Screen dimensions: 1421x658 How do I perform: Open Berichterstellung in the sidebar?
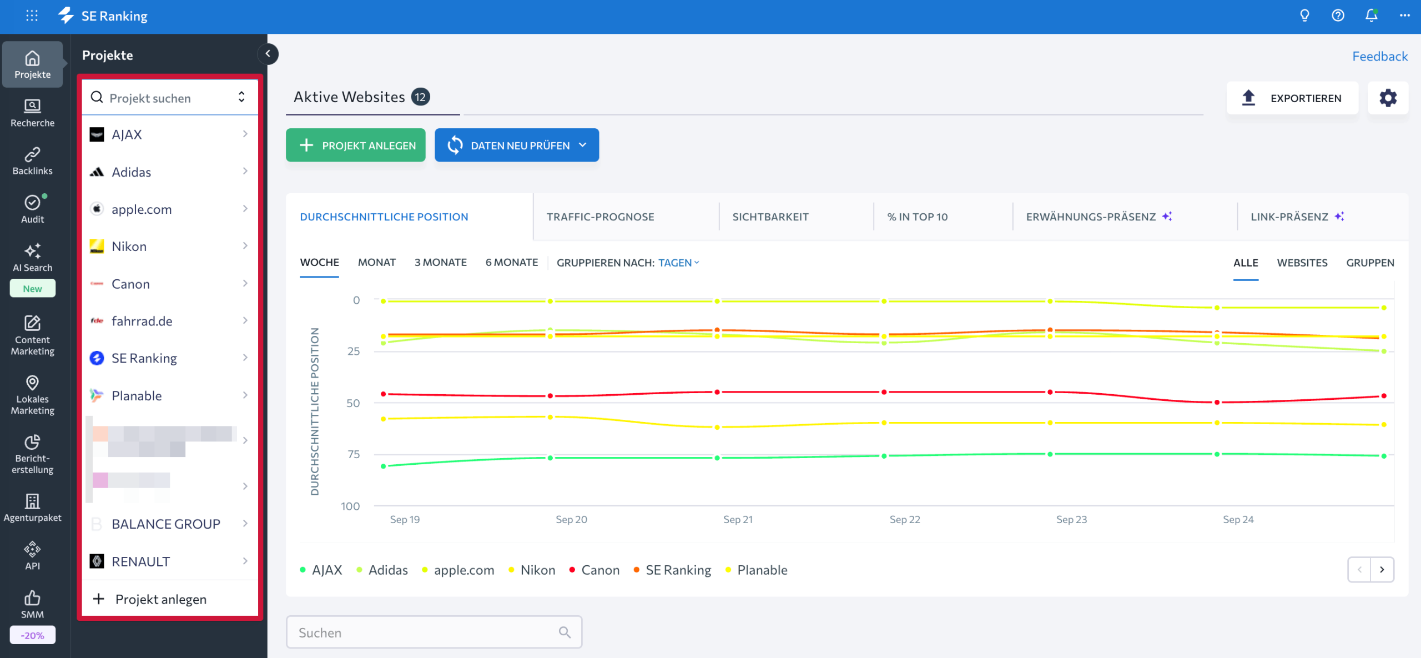click(32, 454)
